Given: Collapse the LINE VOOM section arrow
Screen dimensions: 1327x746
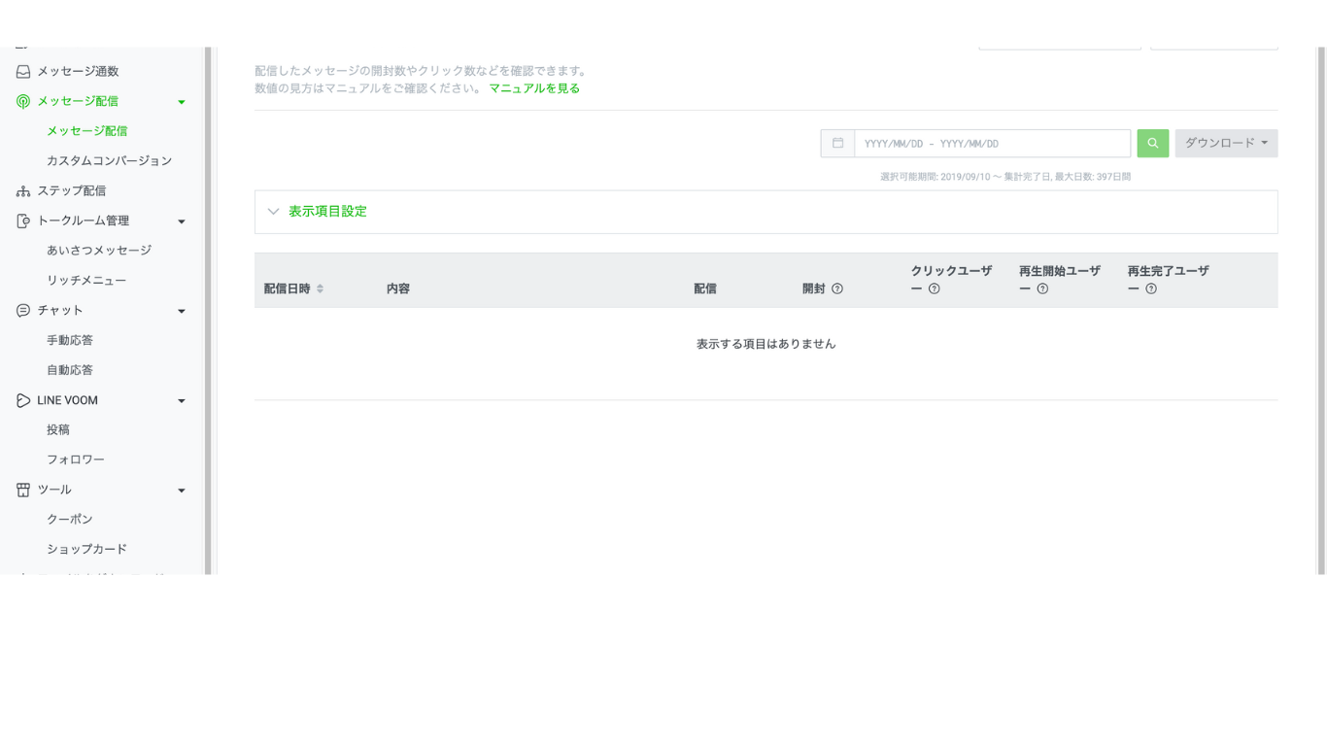Looking at the screenshot, I should pyautogui.click(x=182, y=401).
